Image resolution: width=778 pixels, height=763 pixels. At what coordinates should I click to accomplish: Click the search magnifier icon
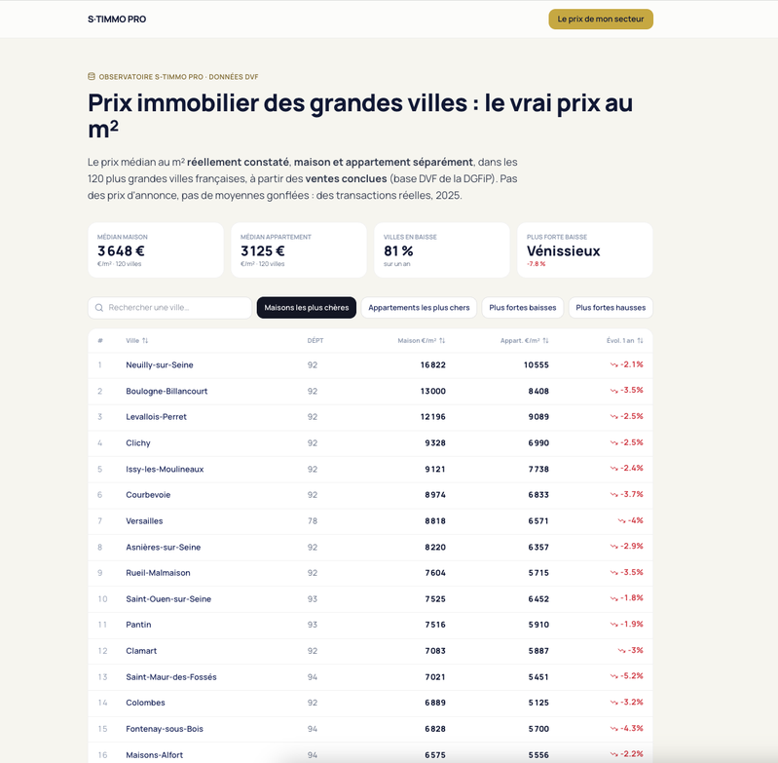pos(99,308)
